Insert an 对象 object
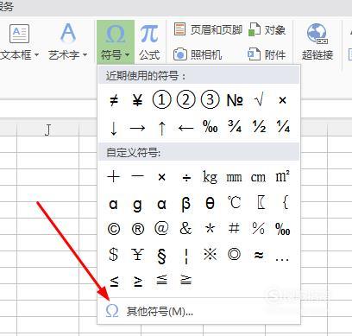 (267, 29)
